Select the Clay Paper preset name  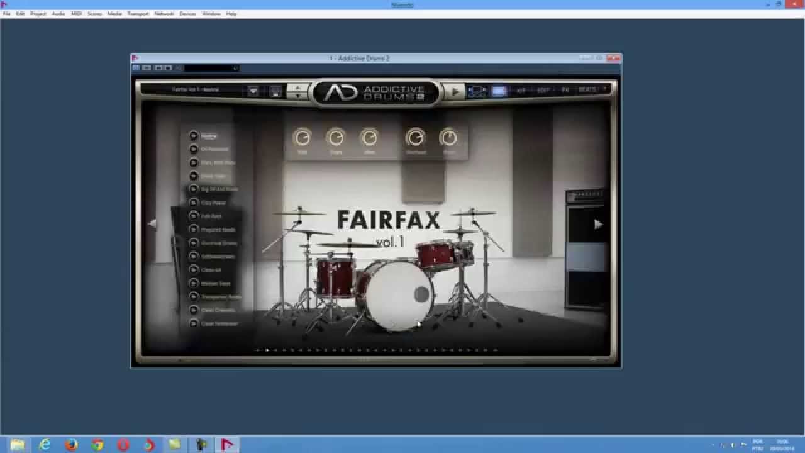(x=214, y=203)
